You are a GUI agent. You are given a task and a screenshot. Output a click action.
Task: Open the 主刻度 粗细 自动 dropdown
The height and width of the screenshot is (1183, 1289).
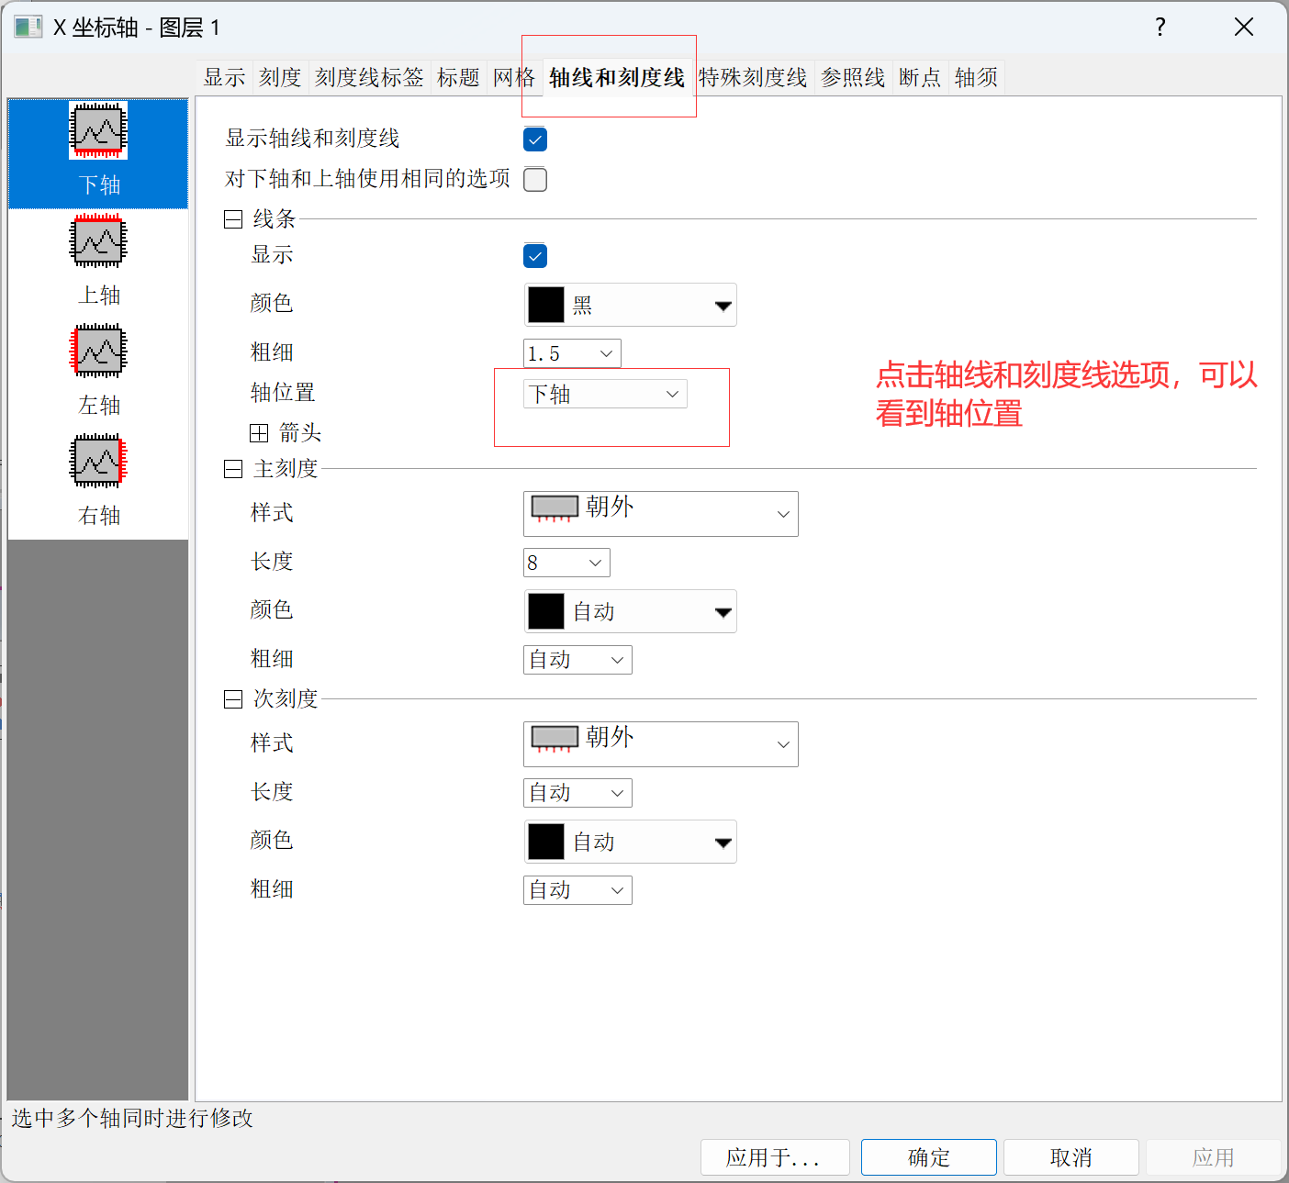tap(577, 660)
